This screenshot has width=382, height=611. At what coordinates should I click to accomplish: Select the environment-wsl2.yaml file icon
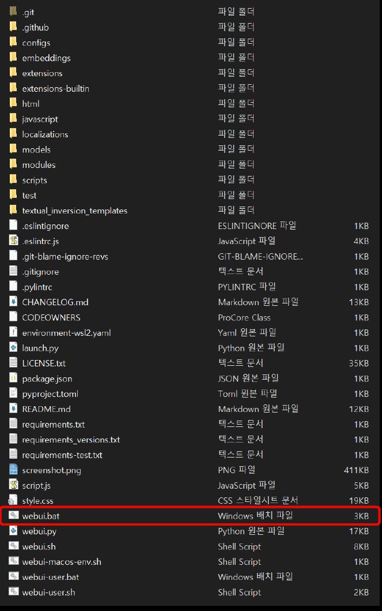point(14,332)
